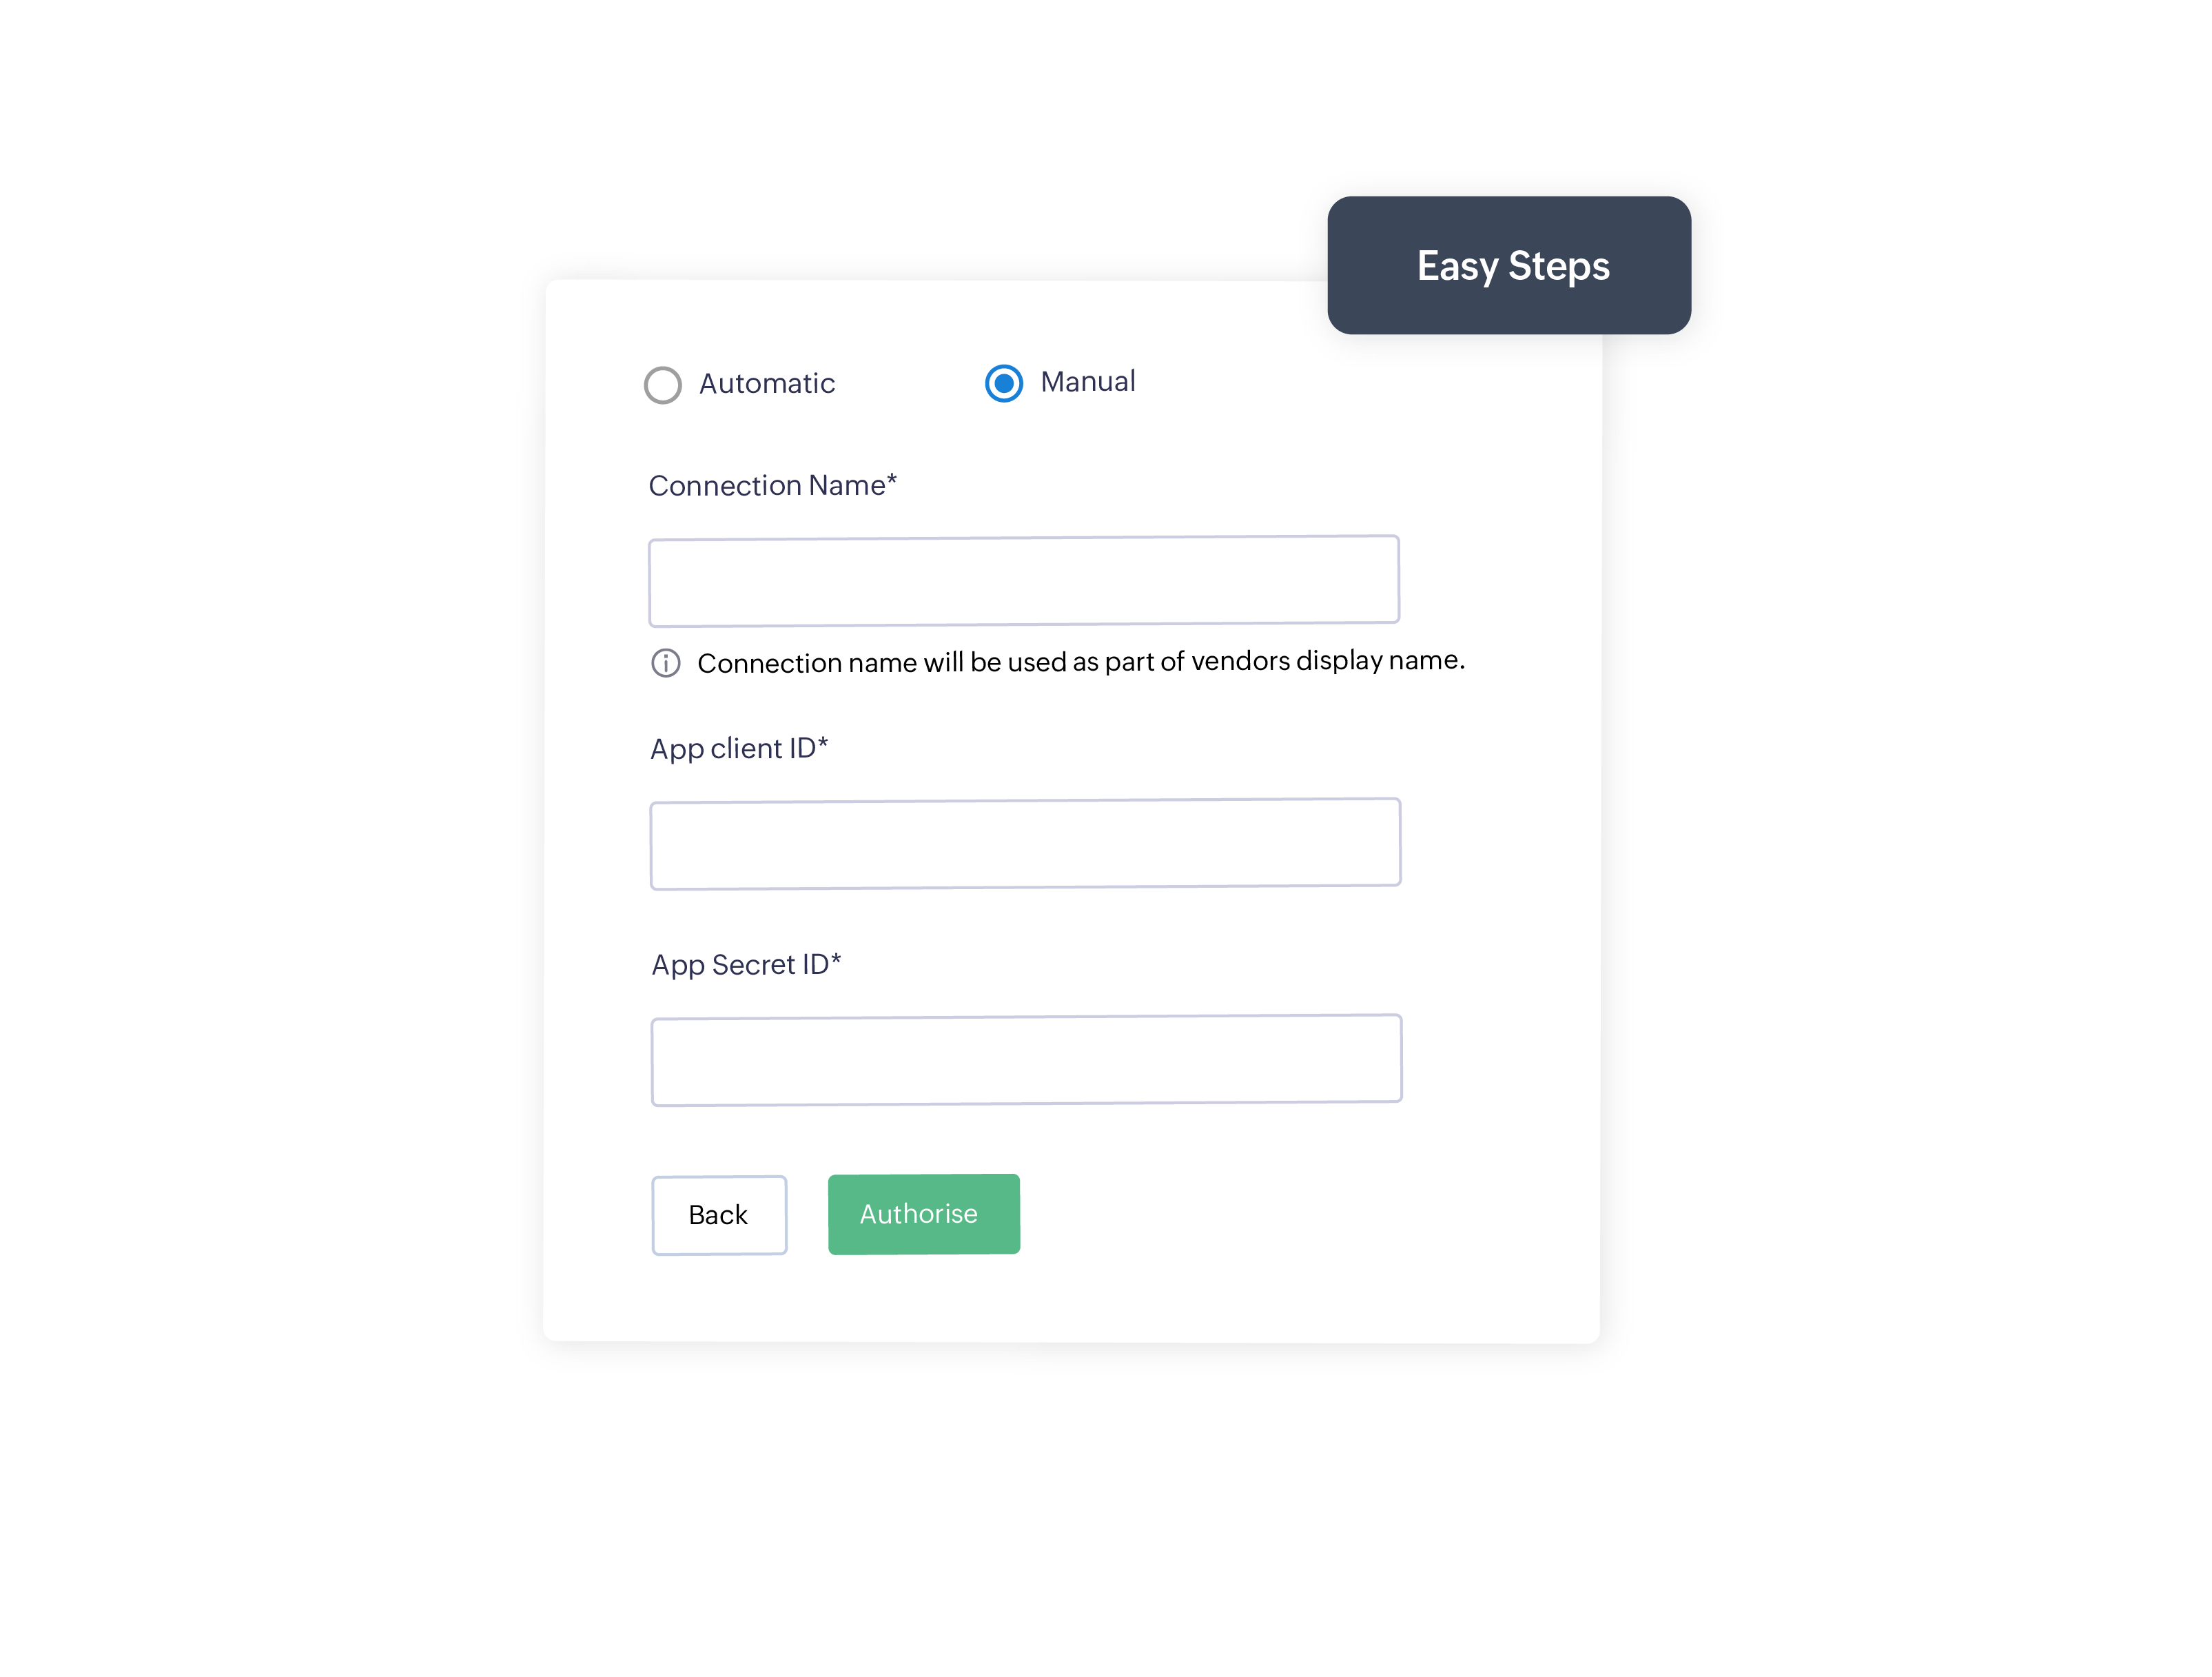This screenshot has width=2212, height=1677.
Task: Click into the App client ID field
Action: 1025,844
